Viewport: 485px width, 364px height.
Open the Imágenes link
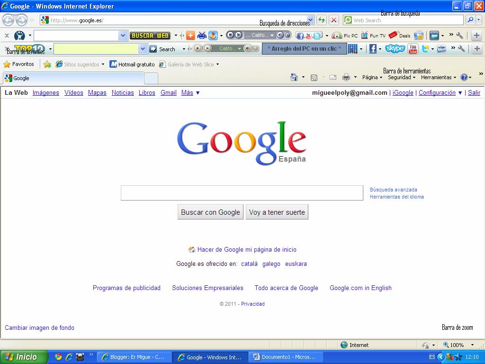[46, 92]
